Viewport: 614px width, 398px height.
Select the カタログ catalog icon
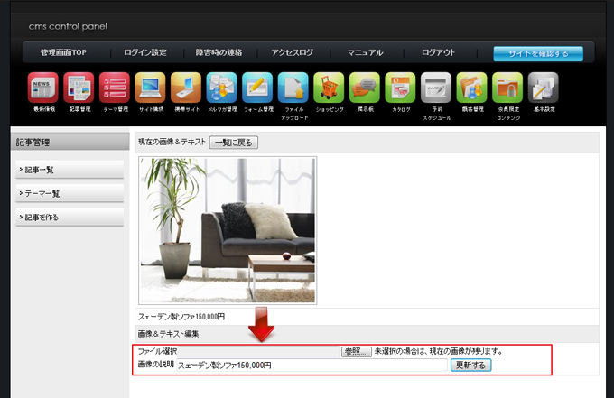click(x=400, y=88)
